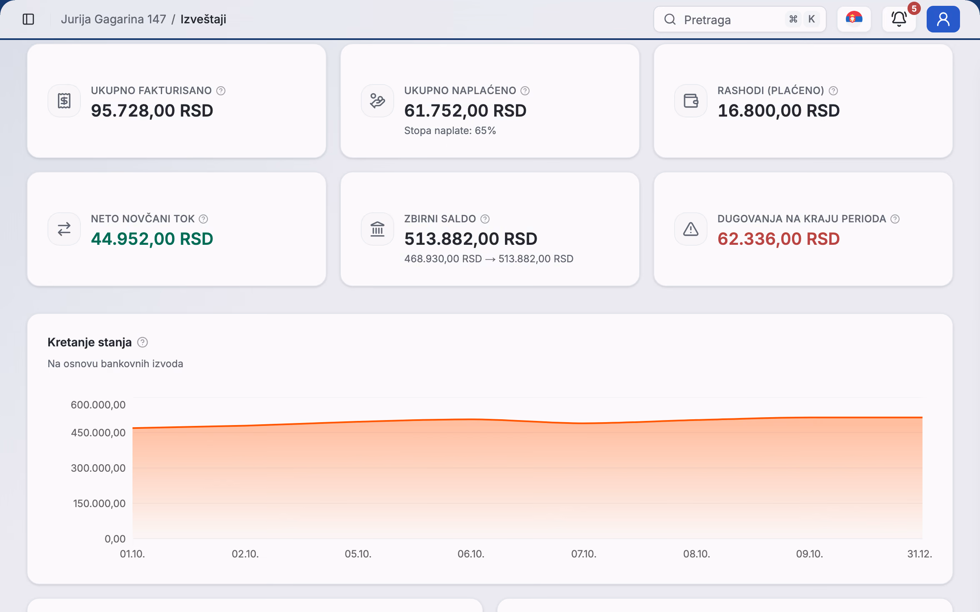Viewport: 980px width, 612px height.
Task: Open the Serbian flag language selector
Action: 854,19
